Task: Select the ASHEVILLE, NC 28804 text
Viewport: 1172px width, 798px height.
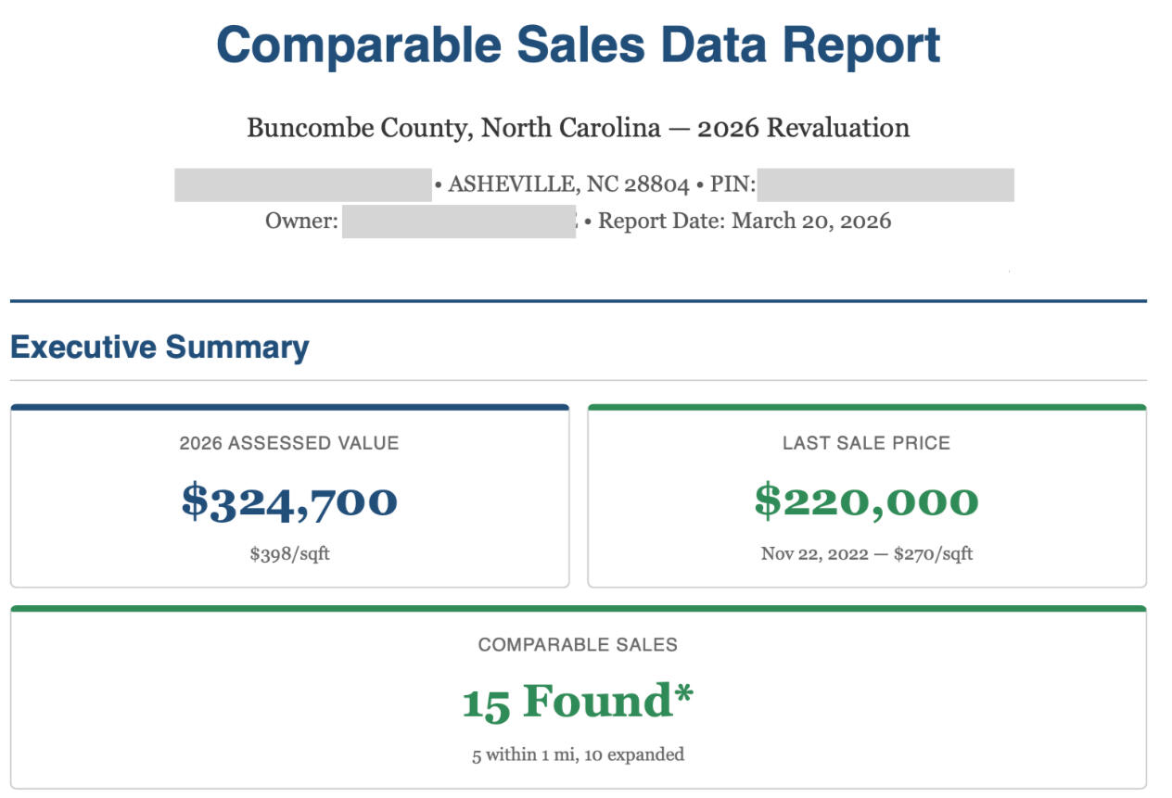Action: point(568,185)
